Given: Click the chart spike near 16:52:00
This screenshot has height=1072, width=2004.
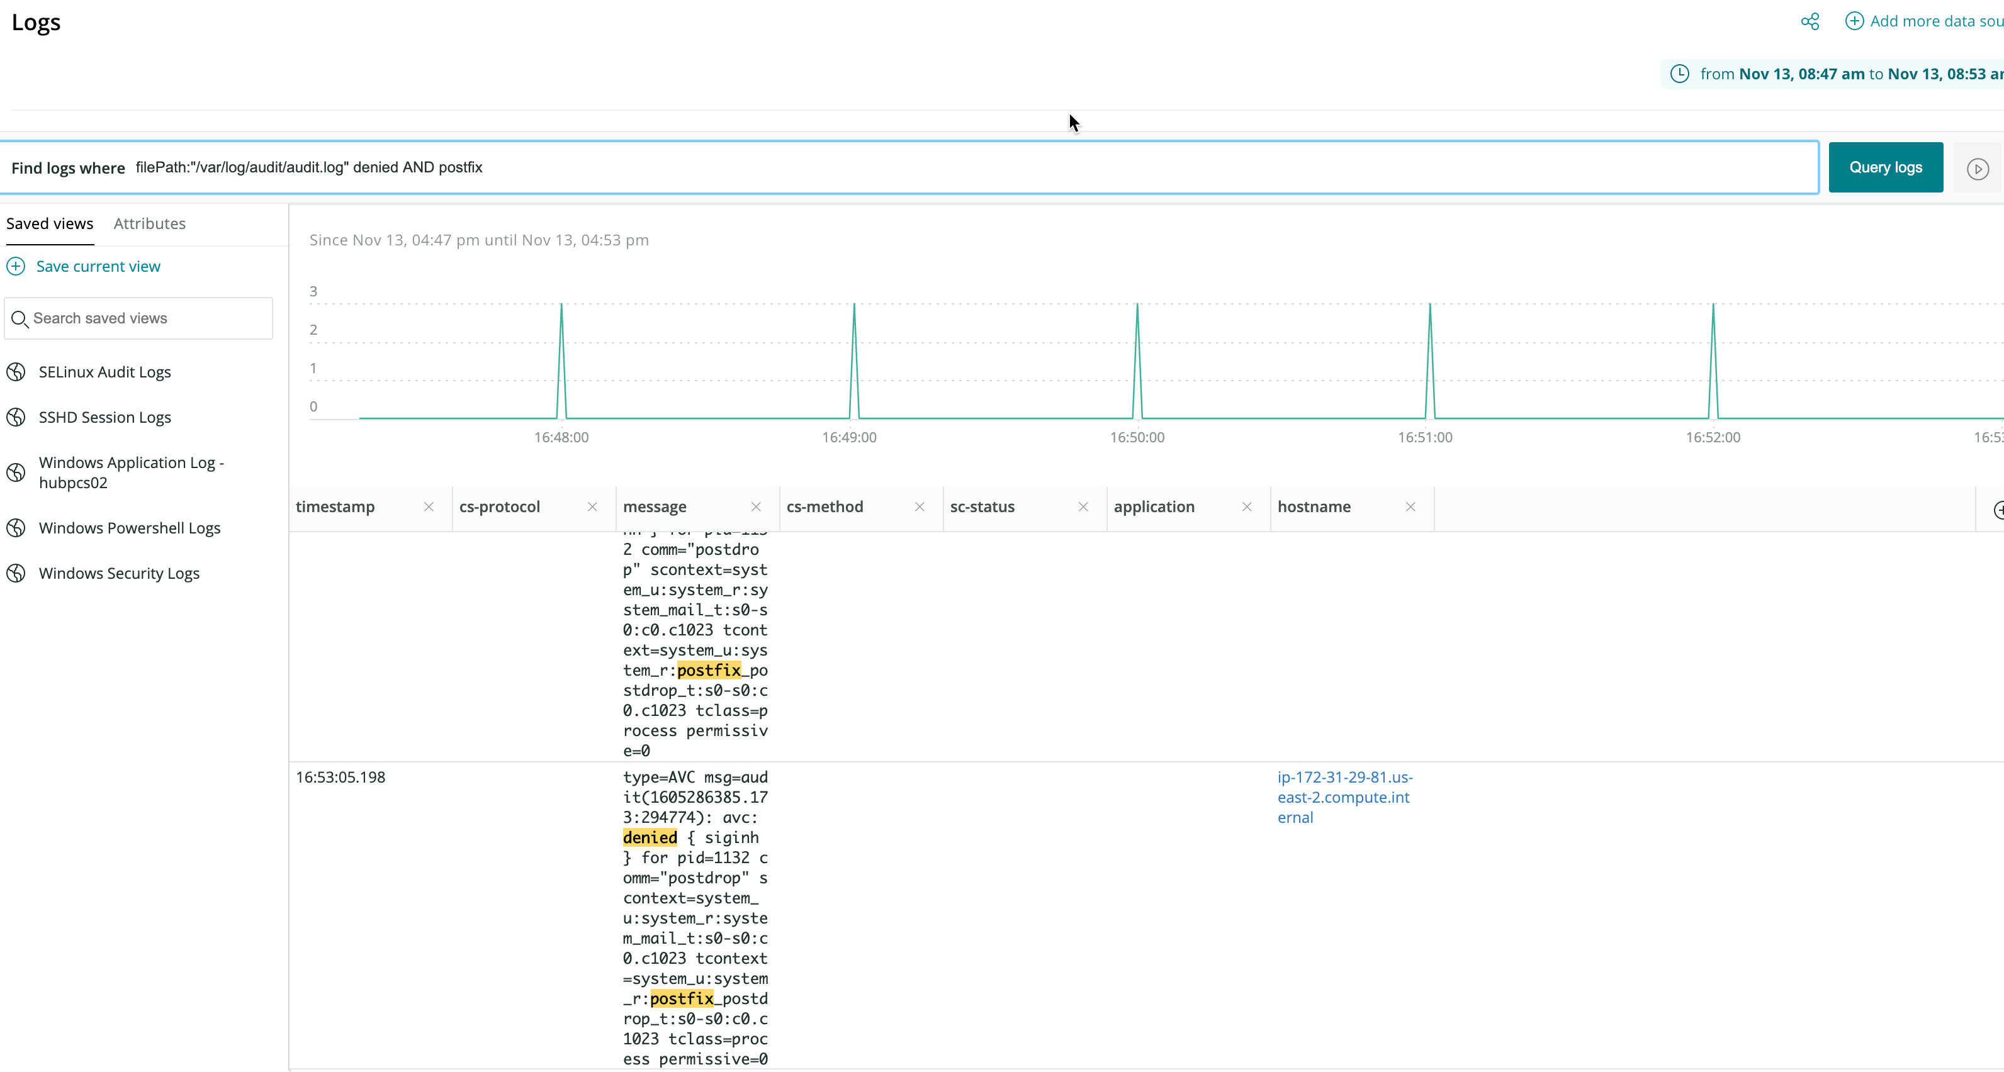Looking at the screenshot, I should 1713,360.
